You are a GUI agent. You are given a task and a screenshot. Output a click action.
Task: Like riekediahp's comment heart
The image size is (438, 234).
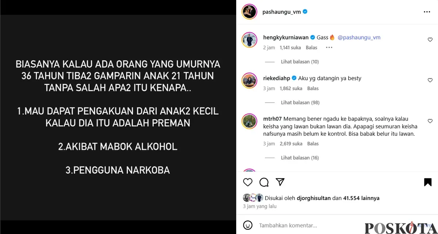[430, 80]
